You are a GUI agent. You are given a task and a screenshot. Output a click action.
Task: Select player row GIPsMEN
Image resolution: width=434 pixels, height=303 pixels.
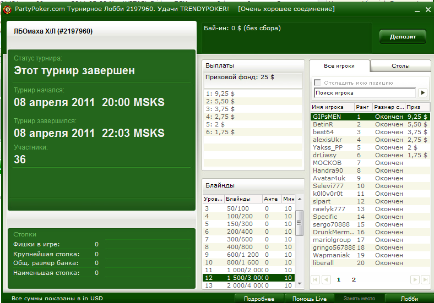pos(370,117)
